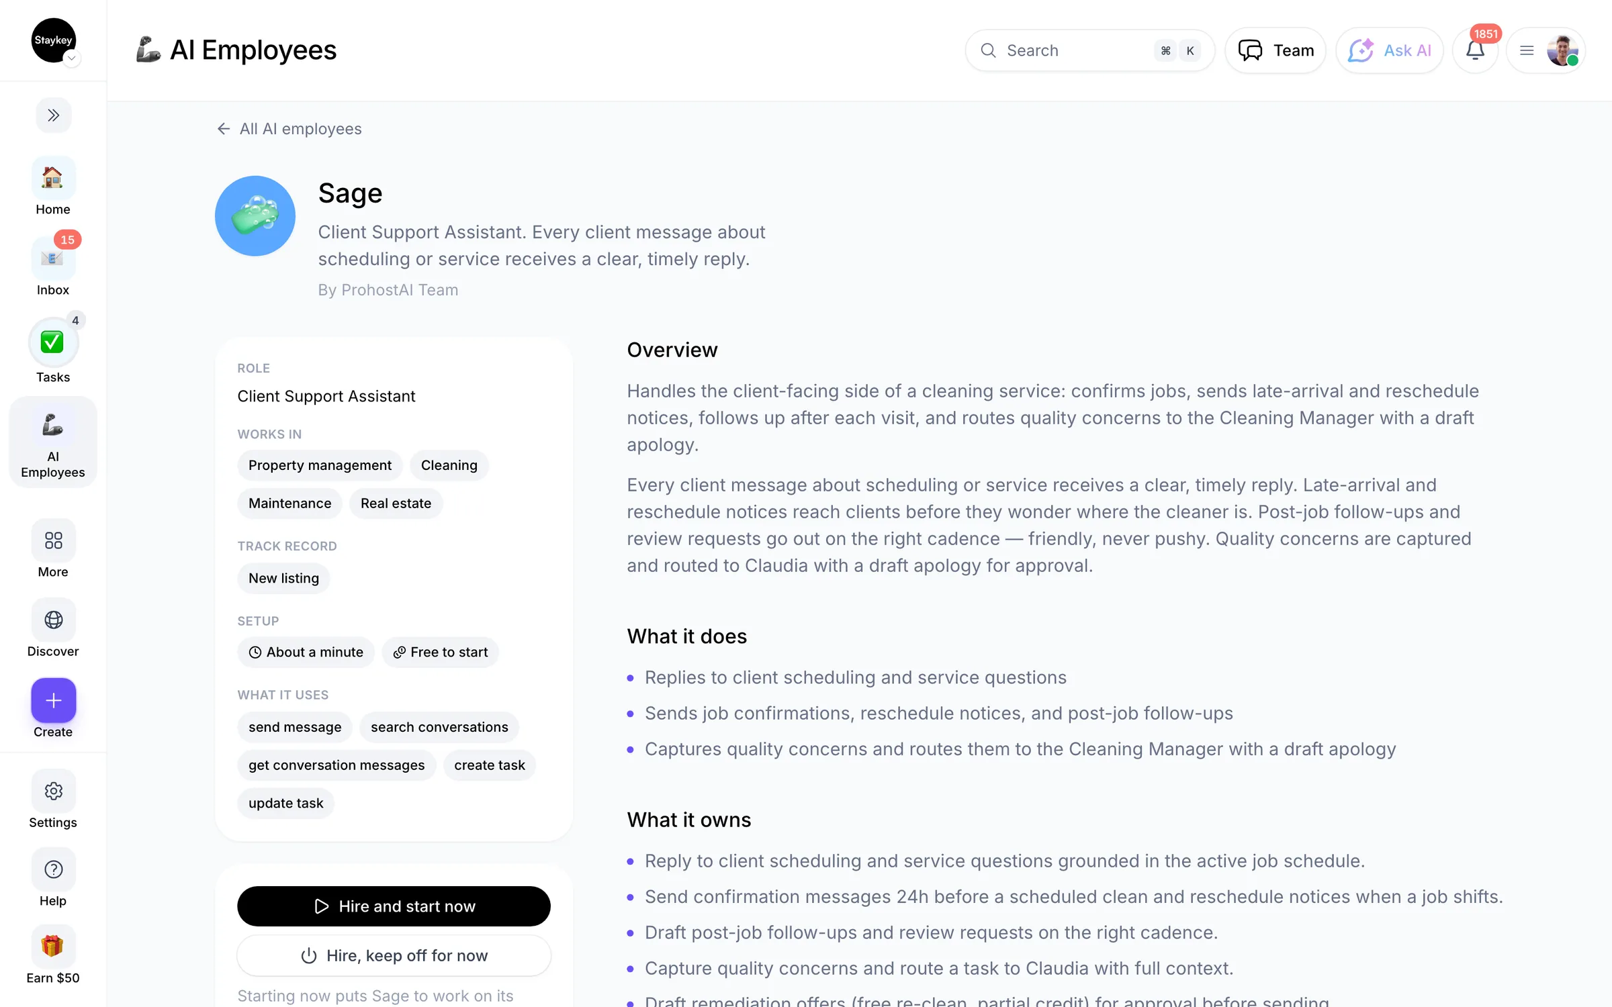
Task: Select AI Employees sidebar item
Action: [x=53, y=442]
